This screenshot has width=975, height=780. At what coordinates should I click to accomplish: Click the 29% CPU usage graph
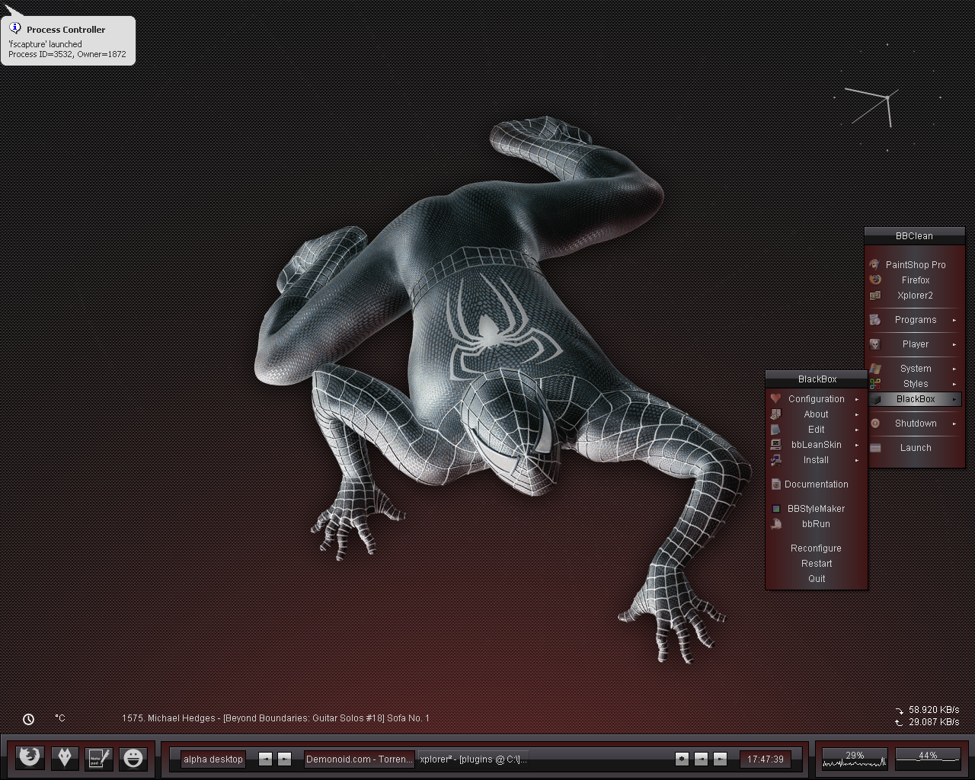click(855, 758)
